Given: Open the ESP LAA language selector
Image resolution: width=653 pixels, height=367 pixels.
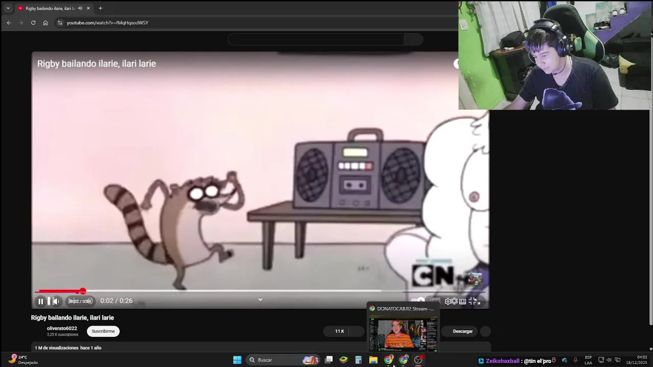Looking at the screenshot, I should pos(588,360).
